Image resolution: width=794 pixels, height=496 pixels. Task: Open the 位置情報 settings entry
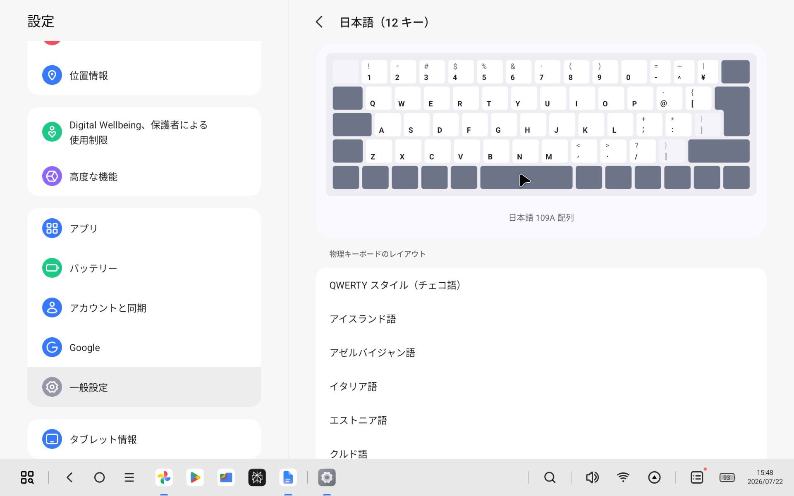tap(144, 75)
